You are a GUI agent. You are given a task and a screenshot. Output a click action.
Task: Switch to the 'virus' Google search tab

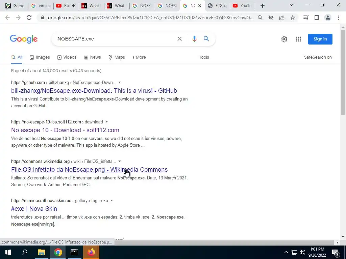tap(41, 6)
